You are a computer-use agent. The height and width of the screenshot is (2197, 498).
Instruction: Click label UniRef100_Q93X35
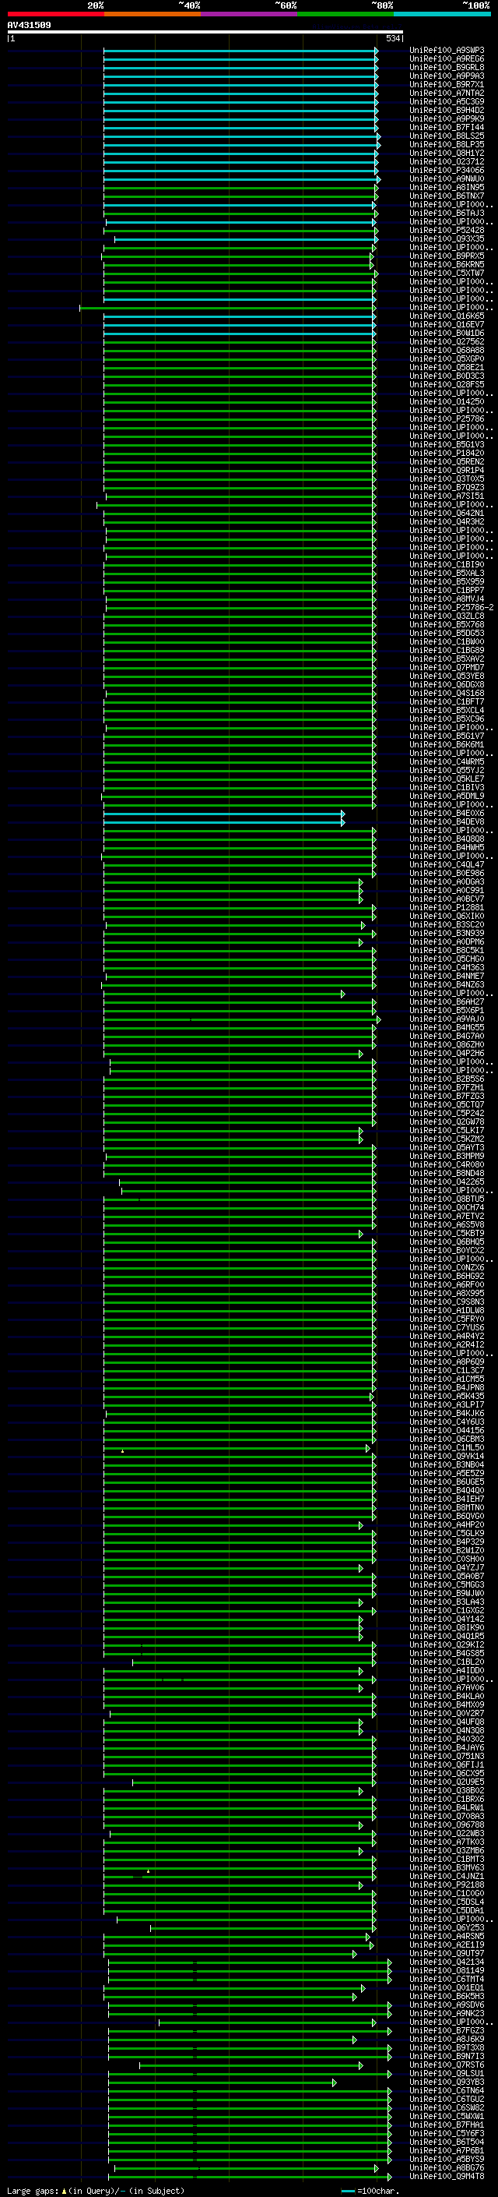447,238
